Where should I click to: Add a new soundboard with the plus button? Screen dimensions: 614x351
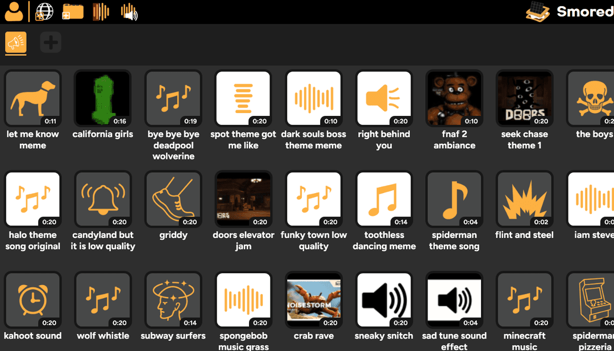[50, 42]
